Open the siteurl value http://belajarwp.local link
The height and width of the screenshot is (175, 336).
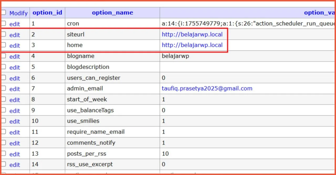tap(192, 34)
